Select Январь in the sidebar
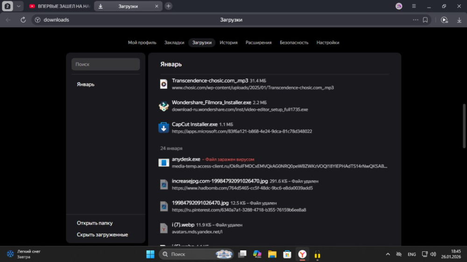This screenshot has width=467, height=262. pos(86,84)
